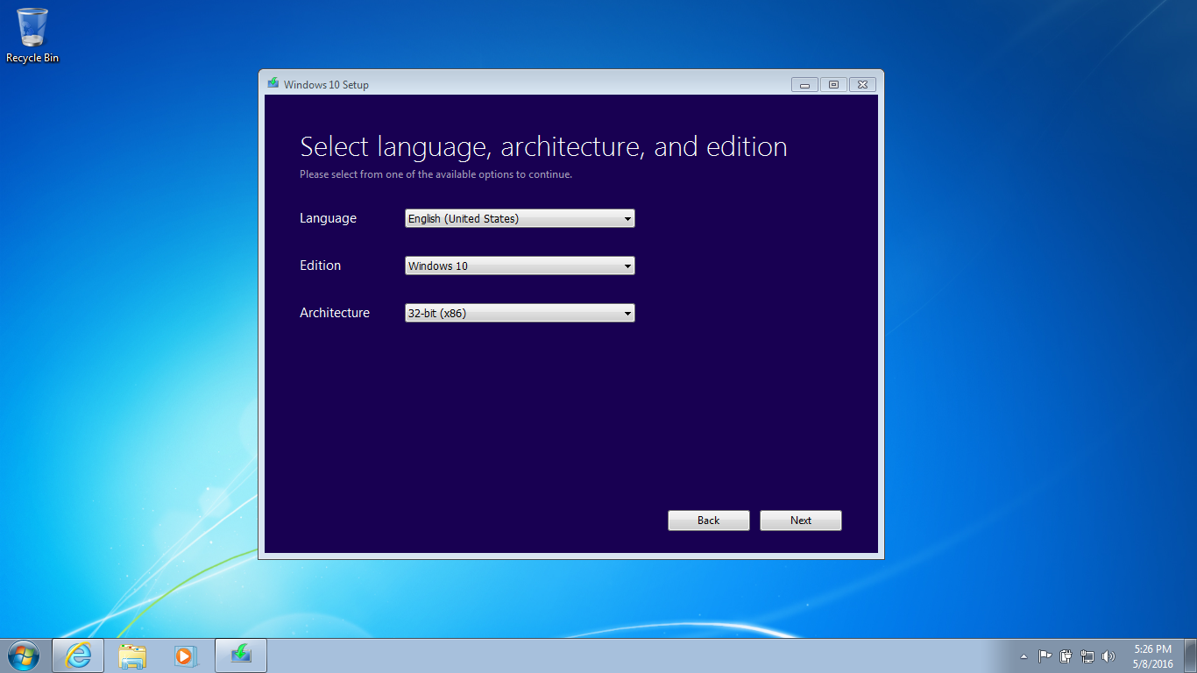The height and width of the screenshot is (673, 1197).
Task: Launch Internet Explorer from the taskbar
Action: click(x=78, y=655)
